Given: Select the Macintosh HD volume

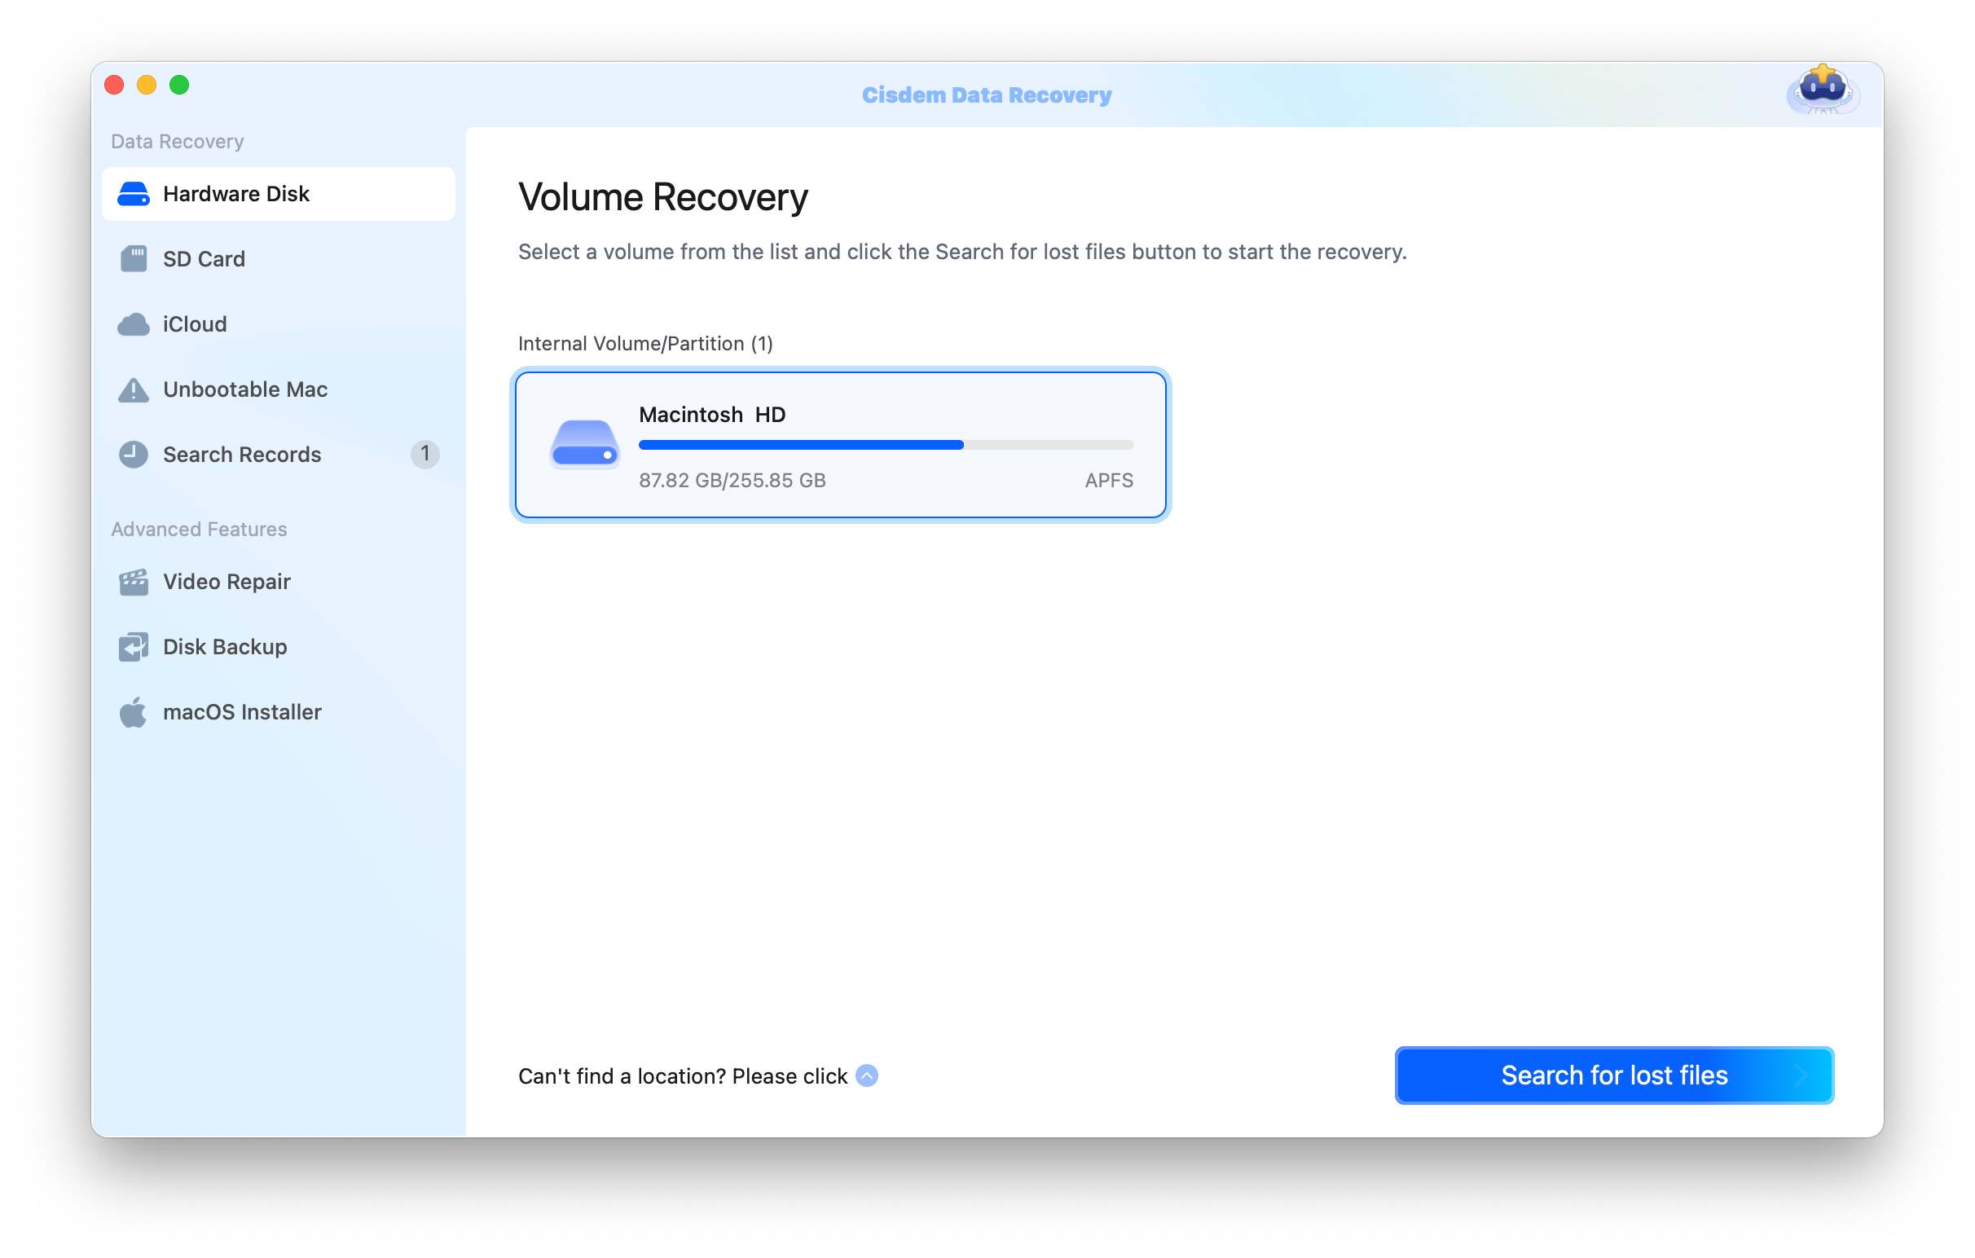Looking at the screenshot, I should tap(841, 446).
